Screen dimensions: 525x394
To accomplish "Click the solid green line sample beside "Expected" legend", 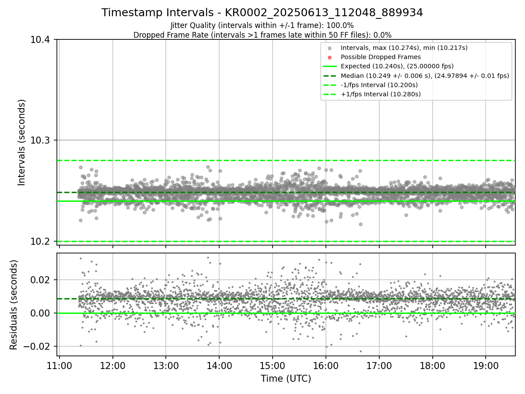I will (x=330, y=67).
